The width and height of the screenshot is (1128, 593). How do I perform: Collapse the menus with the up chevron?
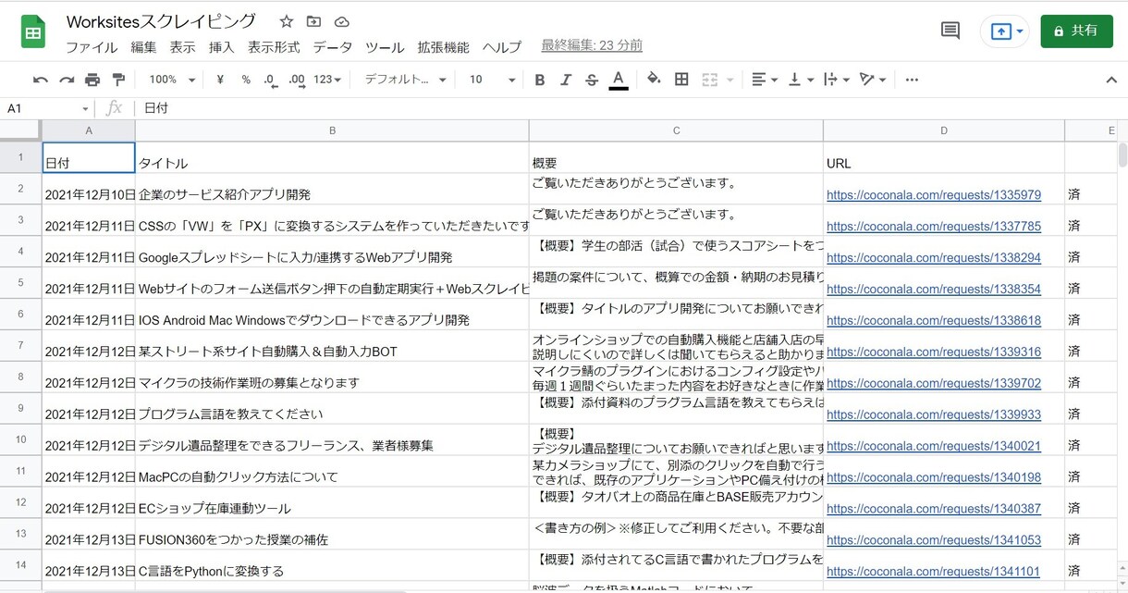1111,80
